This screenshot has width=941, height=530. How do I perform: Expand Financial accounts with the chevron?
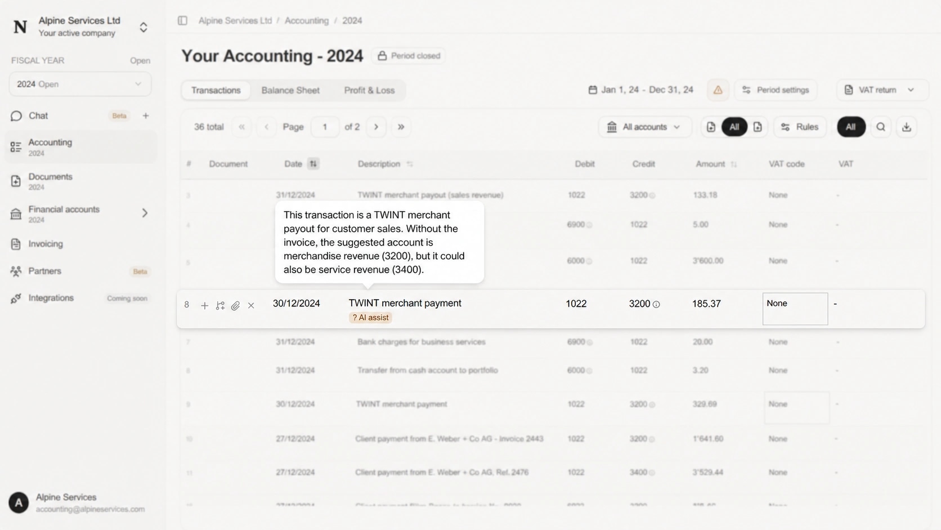click(x=145, y=213)
